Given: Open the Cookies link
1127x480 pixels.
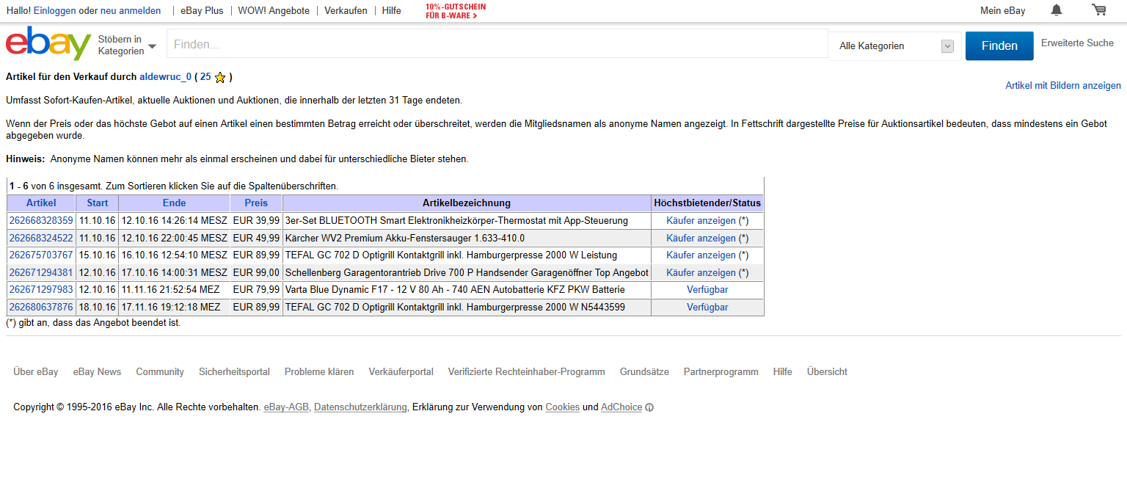Looking at the screenshot, I should pos(563,407).
